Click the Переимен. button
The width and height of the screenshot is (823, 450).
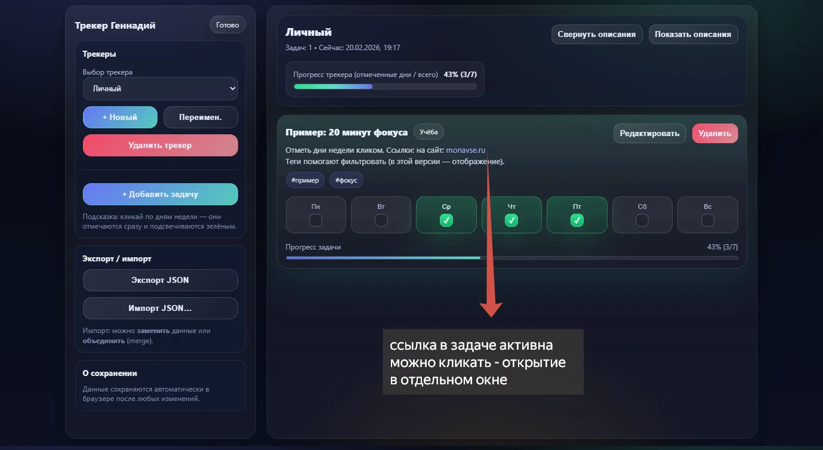coord(201,118)
